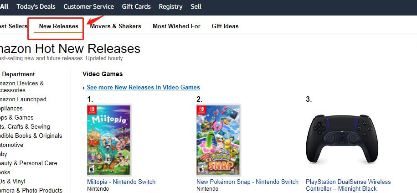Go to Customer Service page

(x=88, y=7)
